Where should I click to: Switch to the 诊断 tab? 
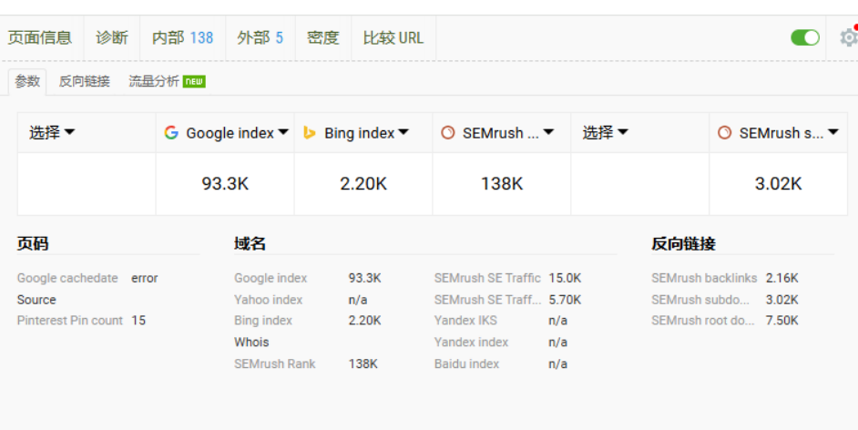click(112, 37)
